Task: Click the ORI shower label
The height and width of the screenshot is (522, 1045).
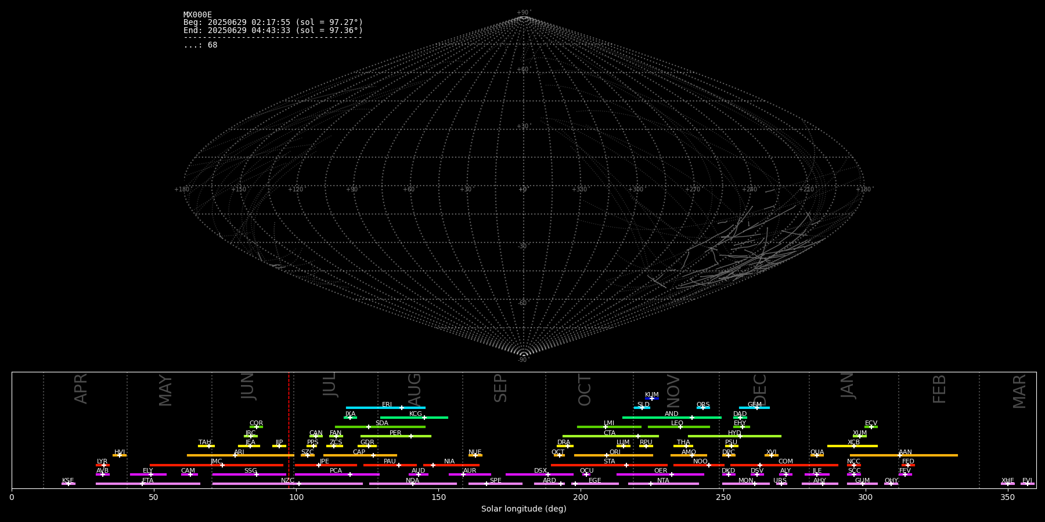Action: 615,452
